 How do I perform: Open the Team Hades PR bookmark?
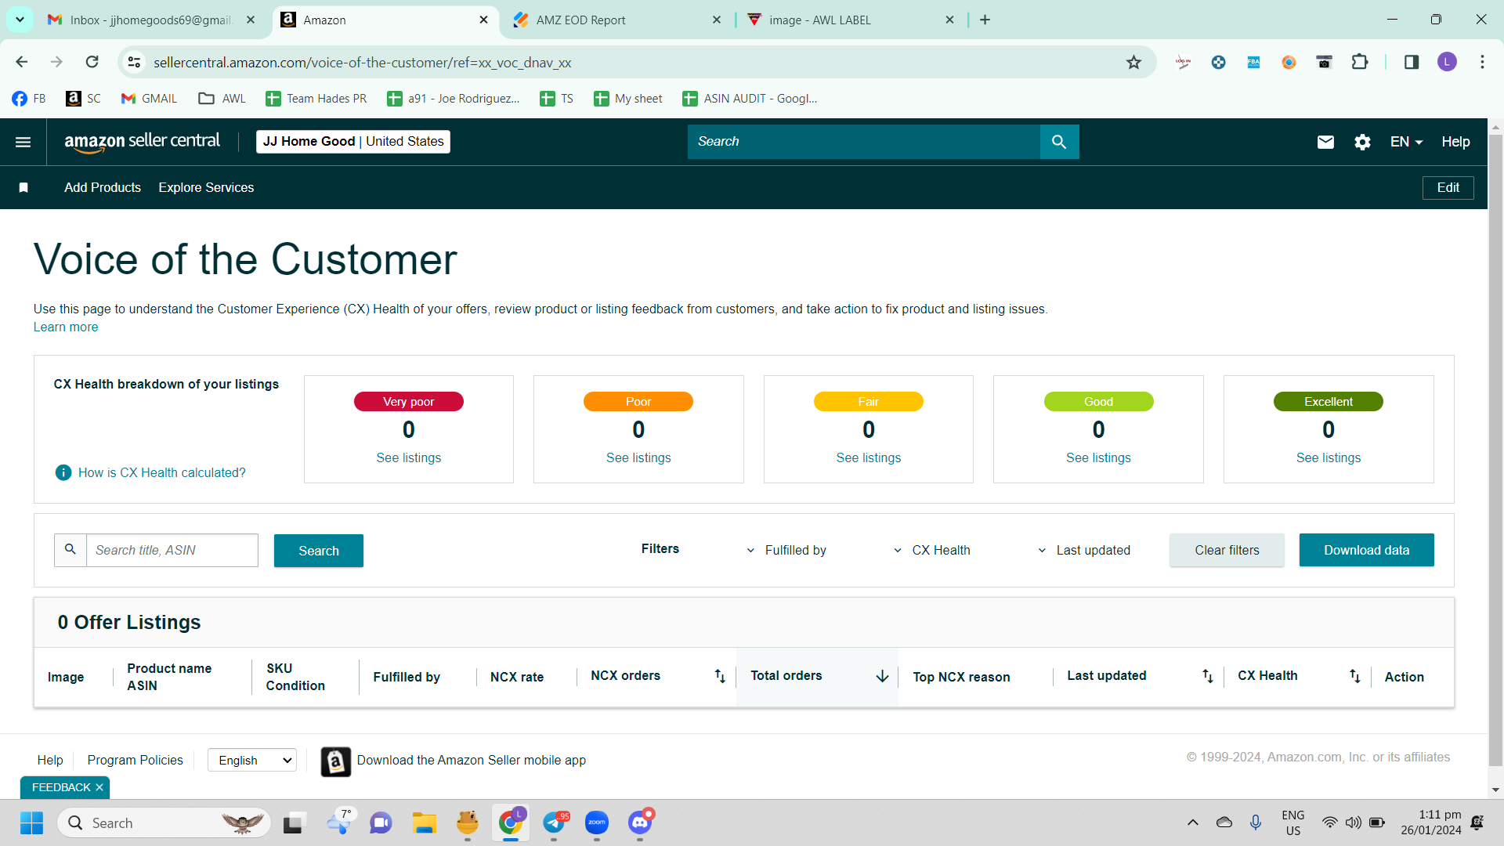pyautogui.click(x=316, y=99)
